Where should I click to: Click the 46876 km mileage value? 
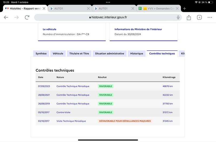click(x=168, y=86)
